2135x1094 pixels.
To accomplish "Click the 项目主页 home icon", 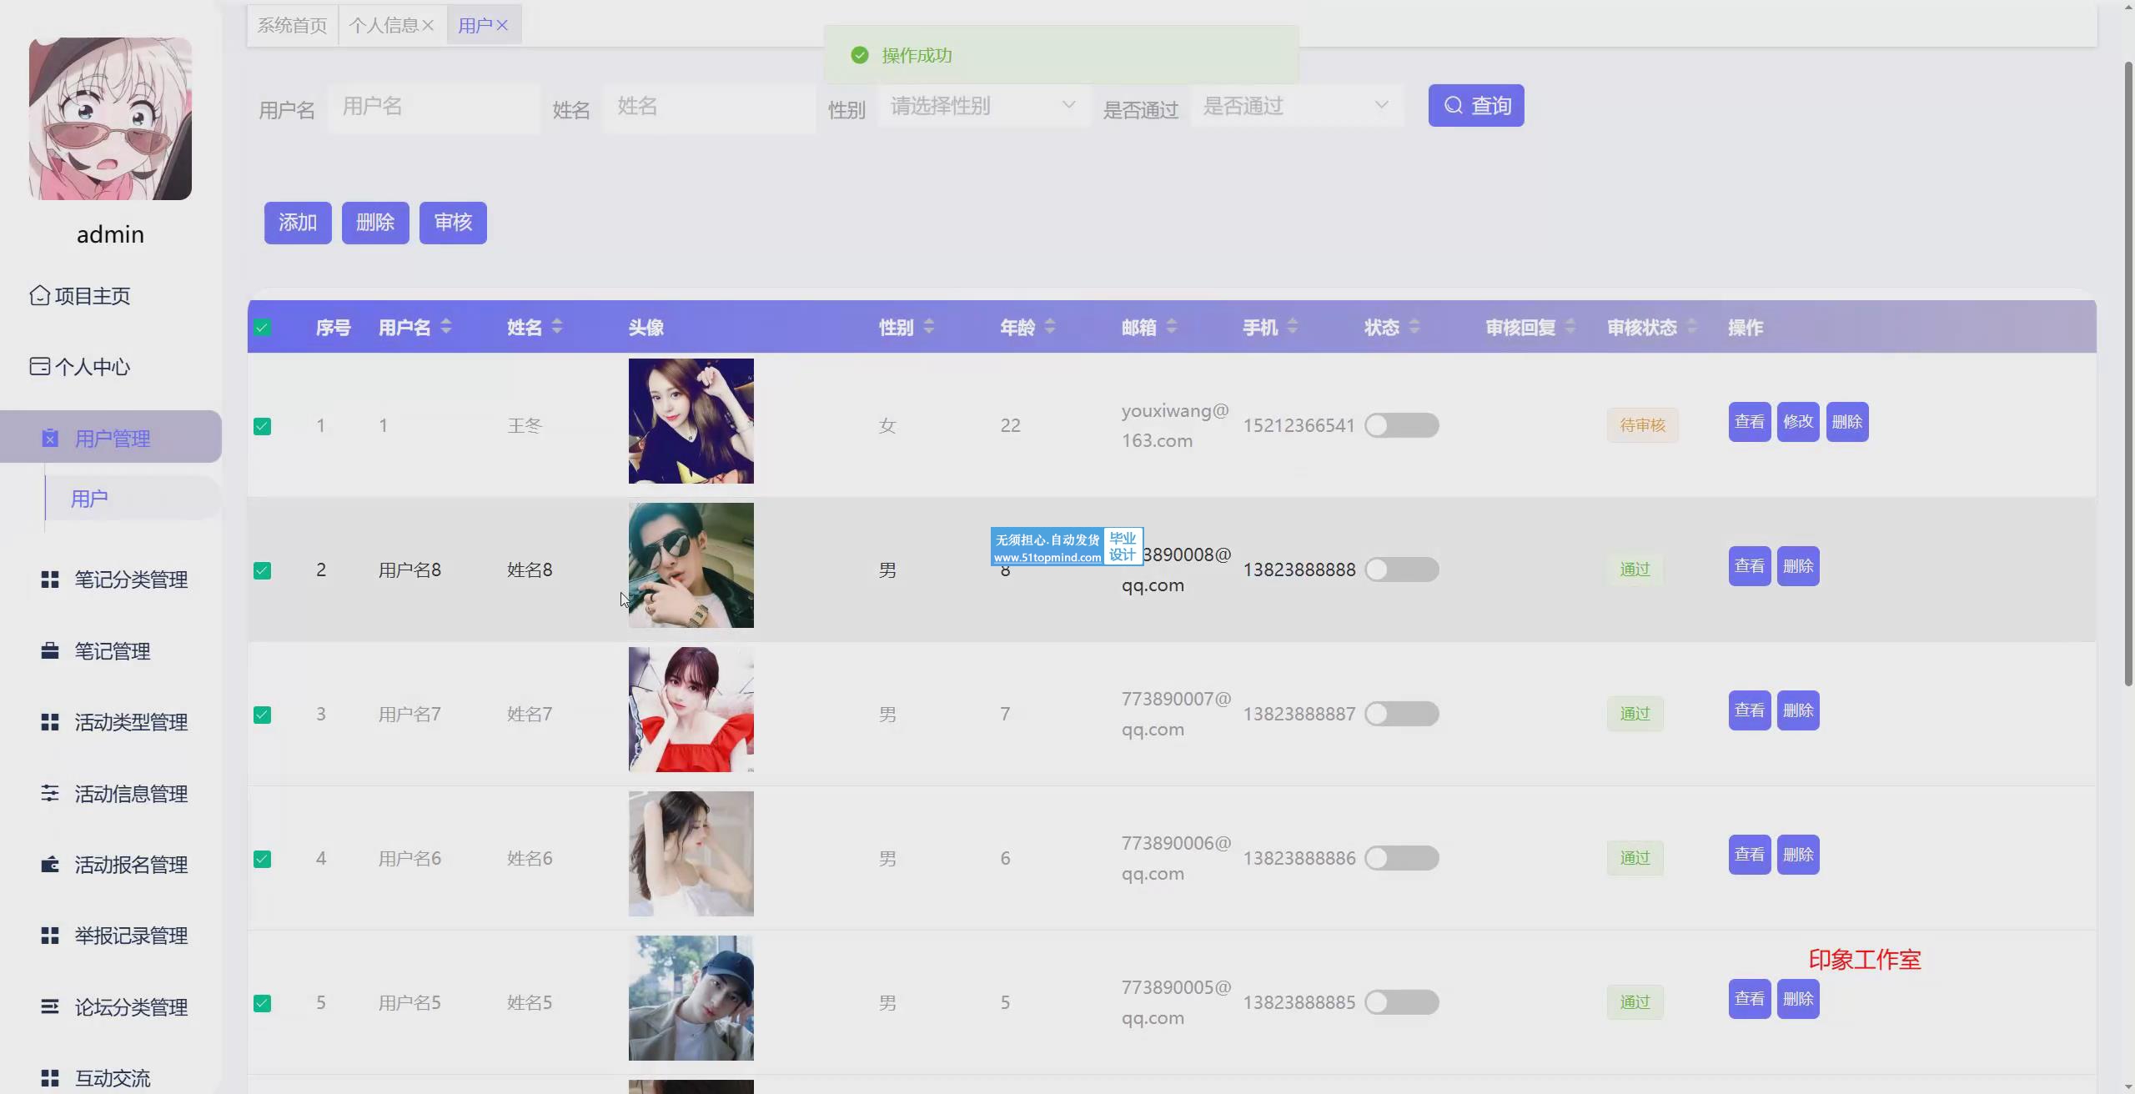I will pyautogui.click(x=39, y=296).
